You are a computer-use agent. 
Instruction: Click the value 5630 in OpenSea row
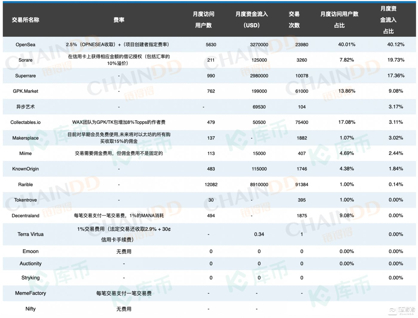(x=211, y=45)
